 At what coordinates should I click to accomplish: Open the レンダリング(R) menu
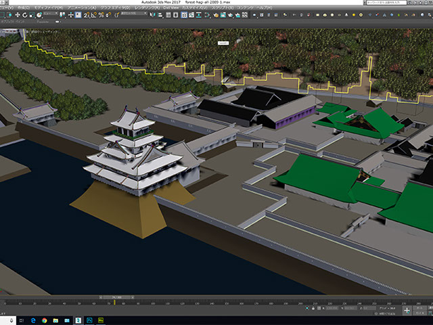[148, 8]
